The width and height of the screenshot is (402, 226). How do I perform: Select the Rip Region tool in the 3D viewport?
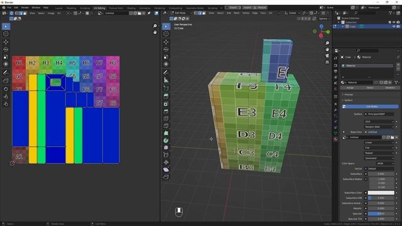(x=166, y=177)
